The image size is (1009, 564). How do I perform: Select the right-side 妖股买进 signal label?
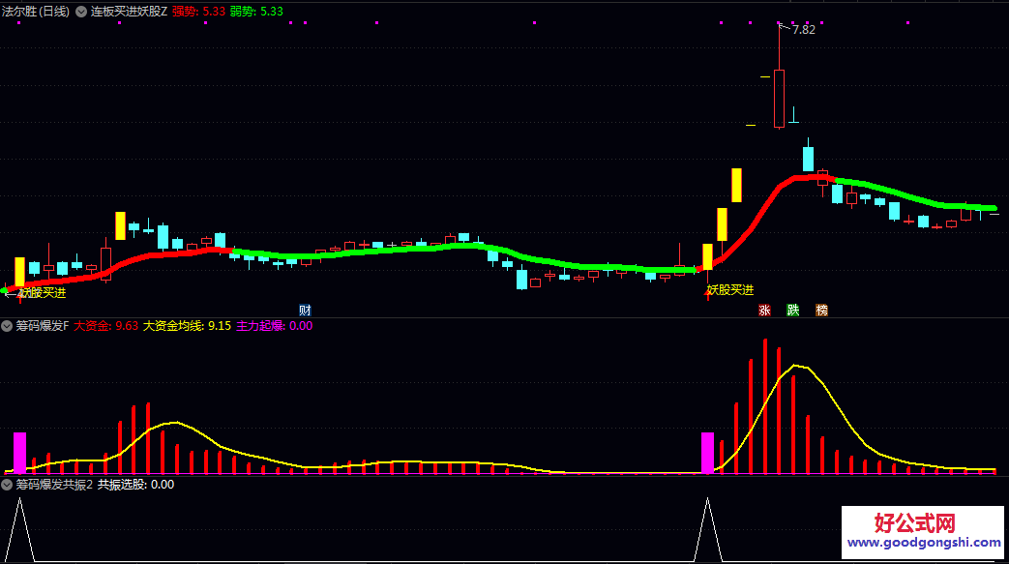730,290
